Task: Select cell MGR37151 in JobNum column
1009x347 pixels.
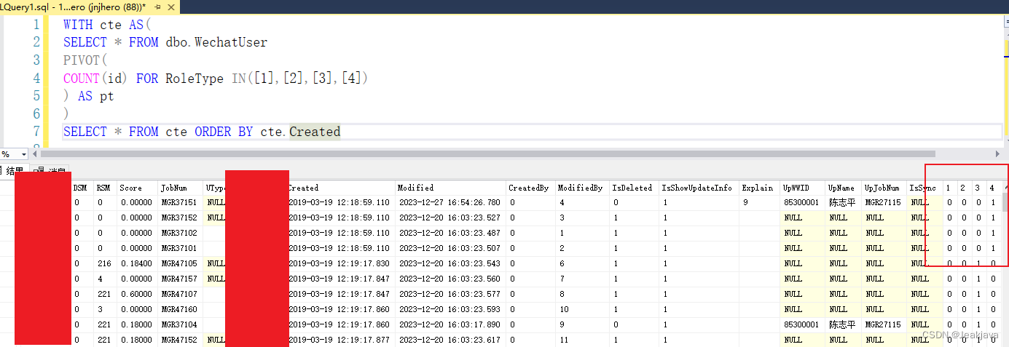Action: (x=180, y=202)
